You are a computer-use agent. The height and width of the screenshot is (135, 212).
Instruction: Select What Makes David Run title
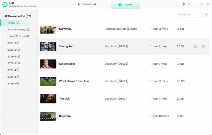74,81
